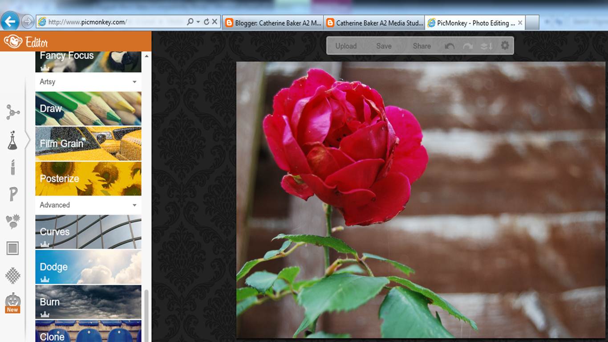Click the crown icon on Curves effect
The image size is (608, 342).
tap(45, 244)
